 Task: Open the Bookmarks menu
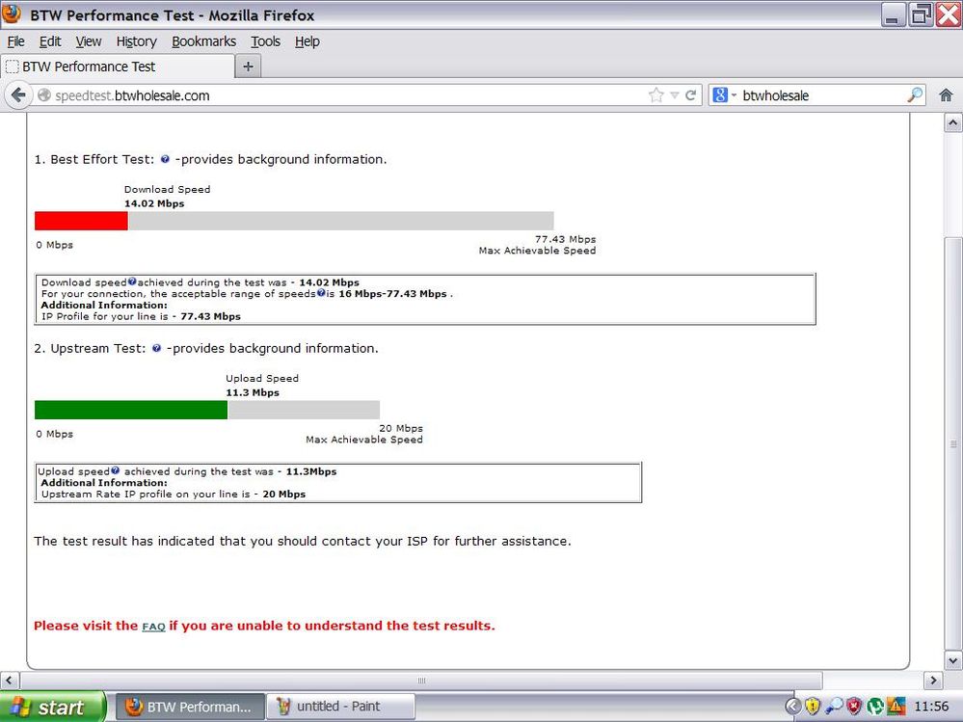[204, 41]
